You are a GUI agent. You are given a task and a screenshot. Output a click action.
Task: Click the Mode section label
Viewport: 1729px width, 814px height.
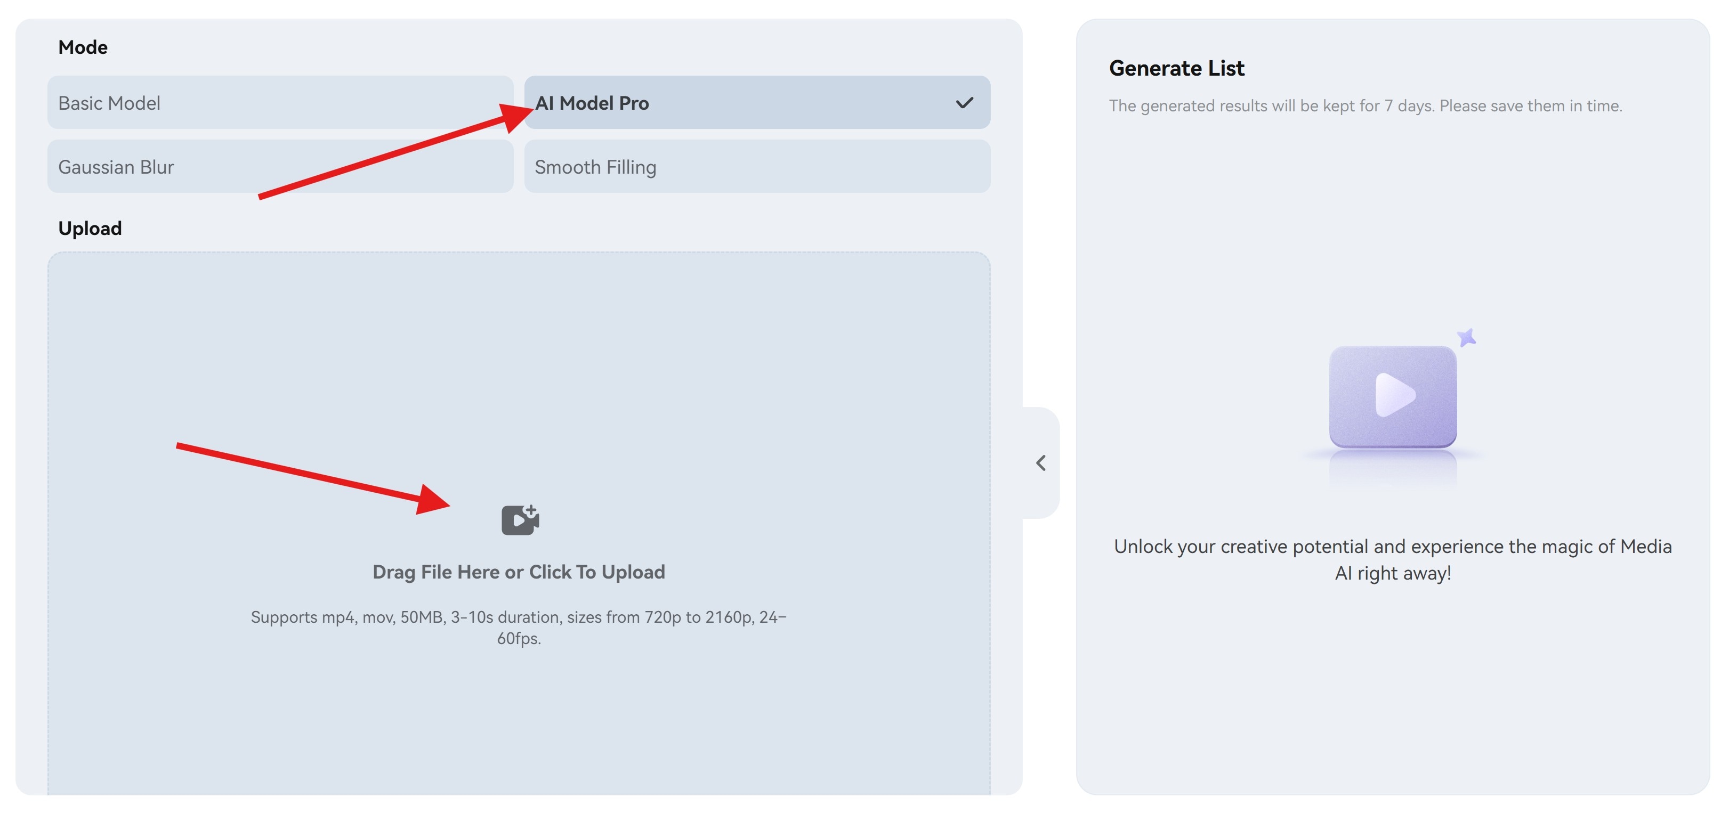click(x=83, y=47)
